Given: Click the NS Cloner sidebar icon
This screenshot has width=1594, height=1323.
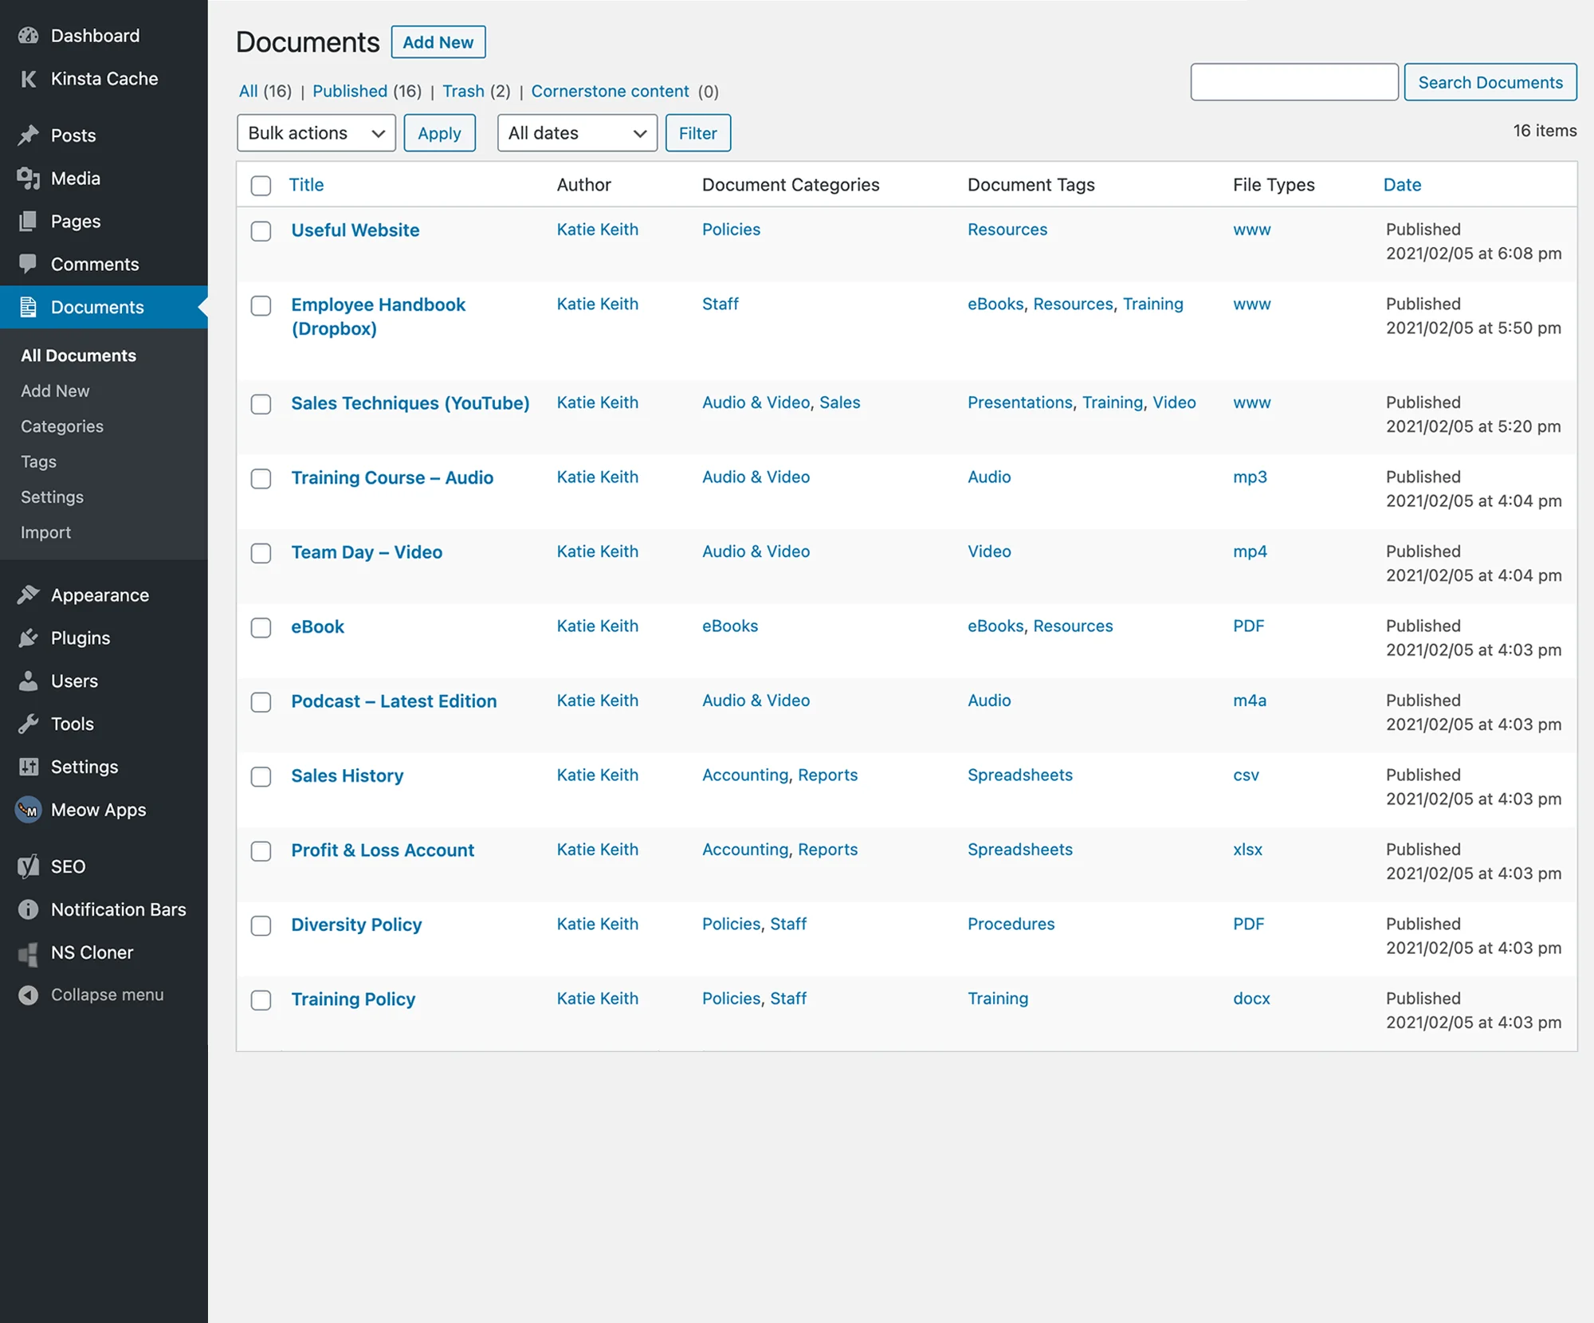Looking at the screenshot, I should click(x=29, y=952).
